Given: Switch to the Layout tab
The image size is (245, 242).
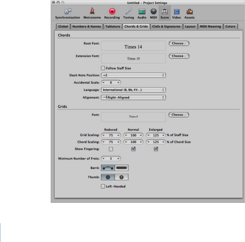Looking at the screenshot, I should coord(190,26).
